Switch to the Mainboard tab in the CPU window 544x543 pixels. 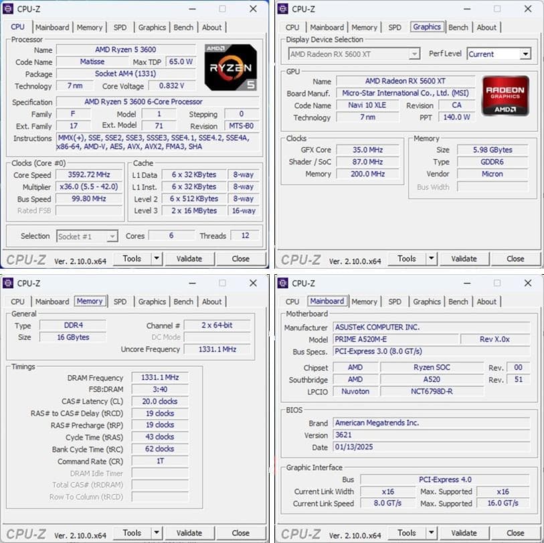52,27
